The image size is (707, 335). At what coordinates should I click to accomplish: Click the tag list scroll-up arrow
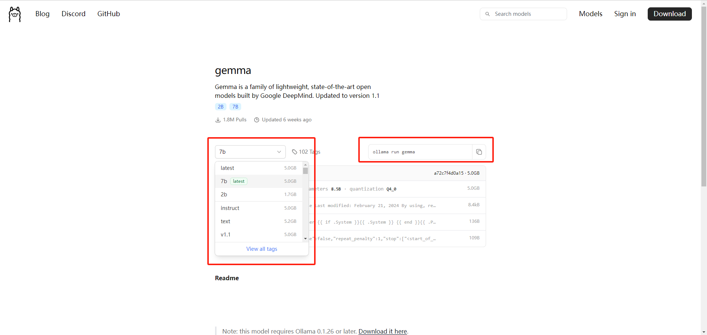click(305, 164)
